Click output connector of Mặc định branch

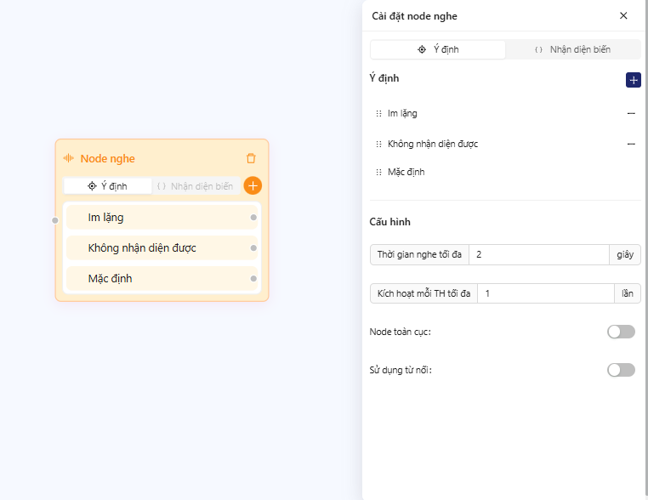click(x=253, y=279)
